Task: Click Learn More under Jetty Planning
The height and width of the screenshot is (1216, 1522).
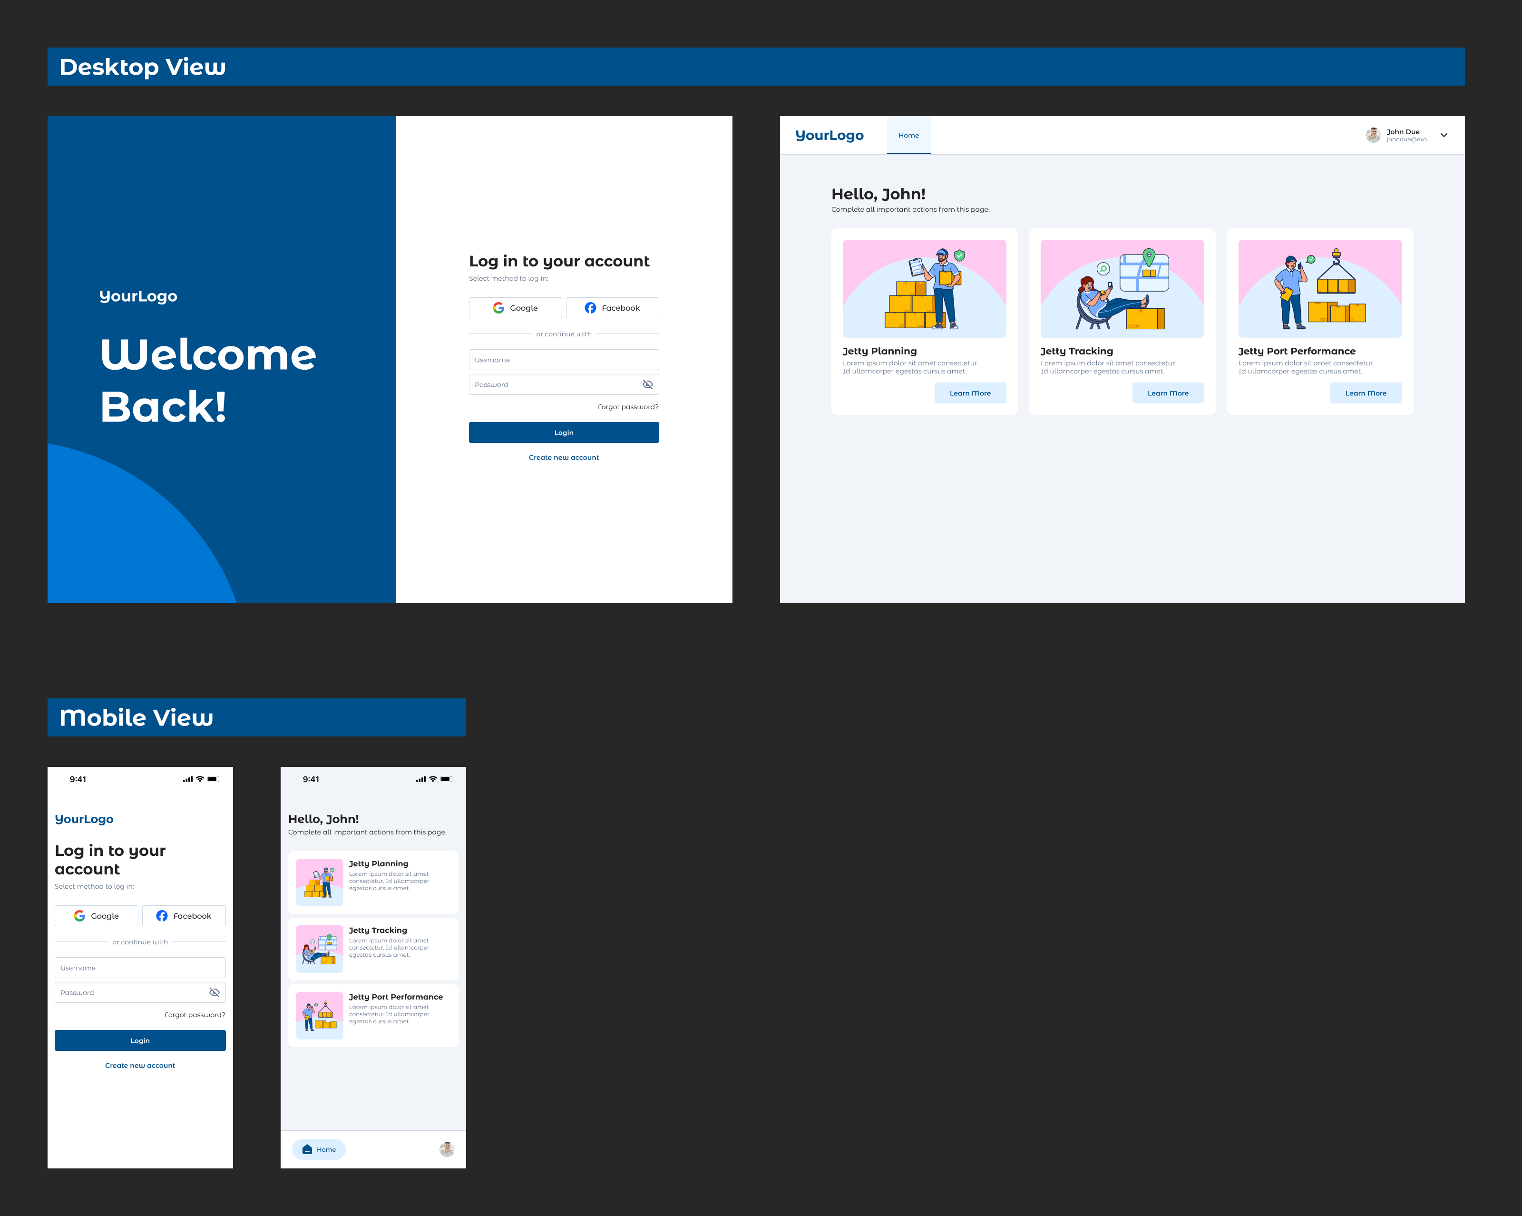Action: pos(970,393)
